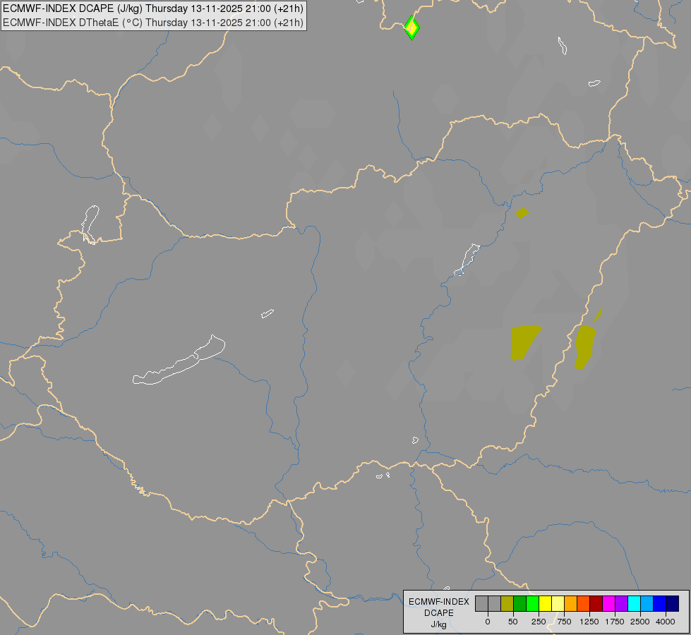
Task: Choose the amber orange legend swatch
Action: (571, 604)
